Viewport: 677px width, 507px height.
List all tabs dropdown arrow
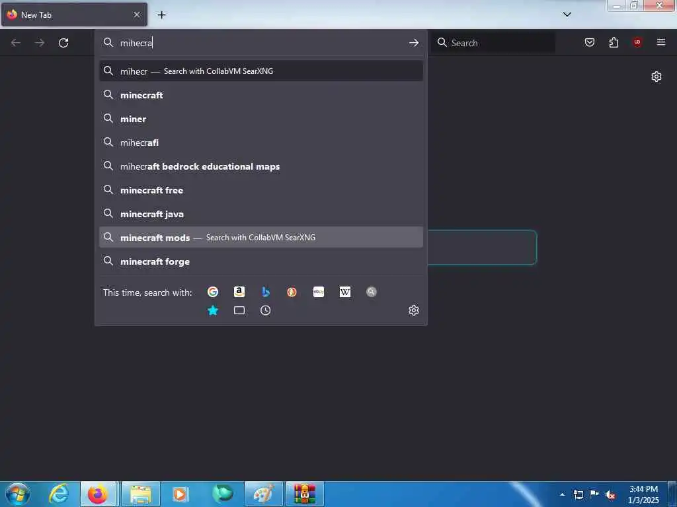coord(567,15)
